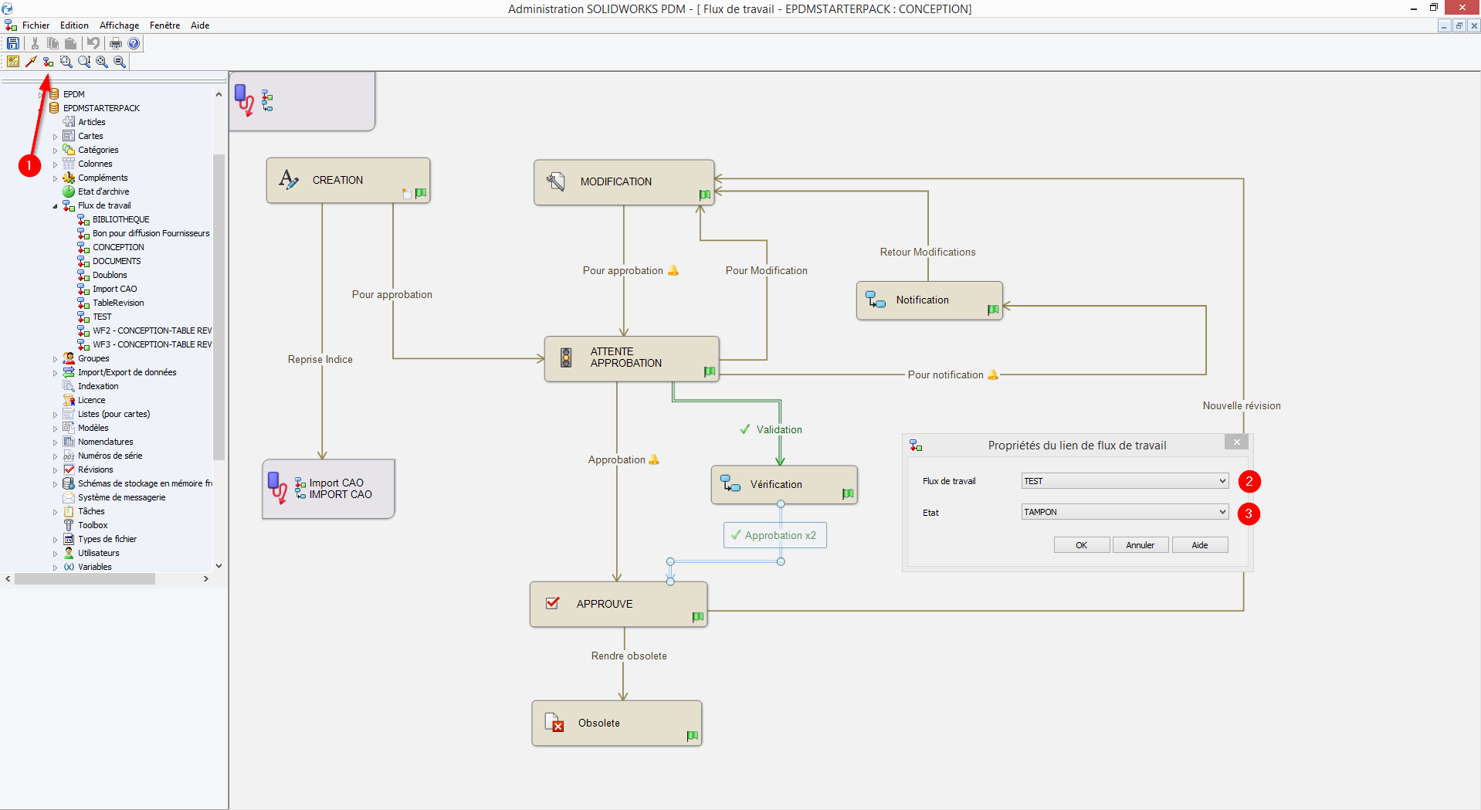This screenshot has height=810, width=1481.
Task: Choose the Zoom Area magnifier tool
Action: coord(66,62)
